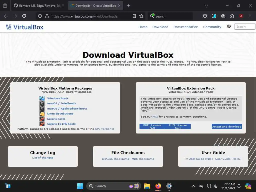This screenshot has height=192, width=256.
Task: Click the Firefox taskbar icon
Action: pos(158,186)
